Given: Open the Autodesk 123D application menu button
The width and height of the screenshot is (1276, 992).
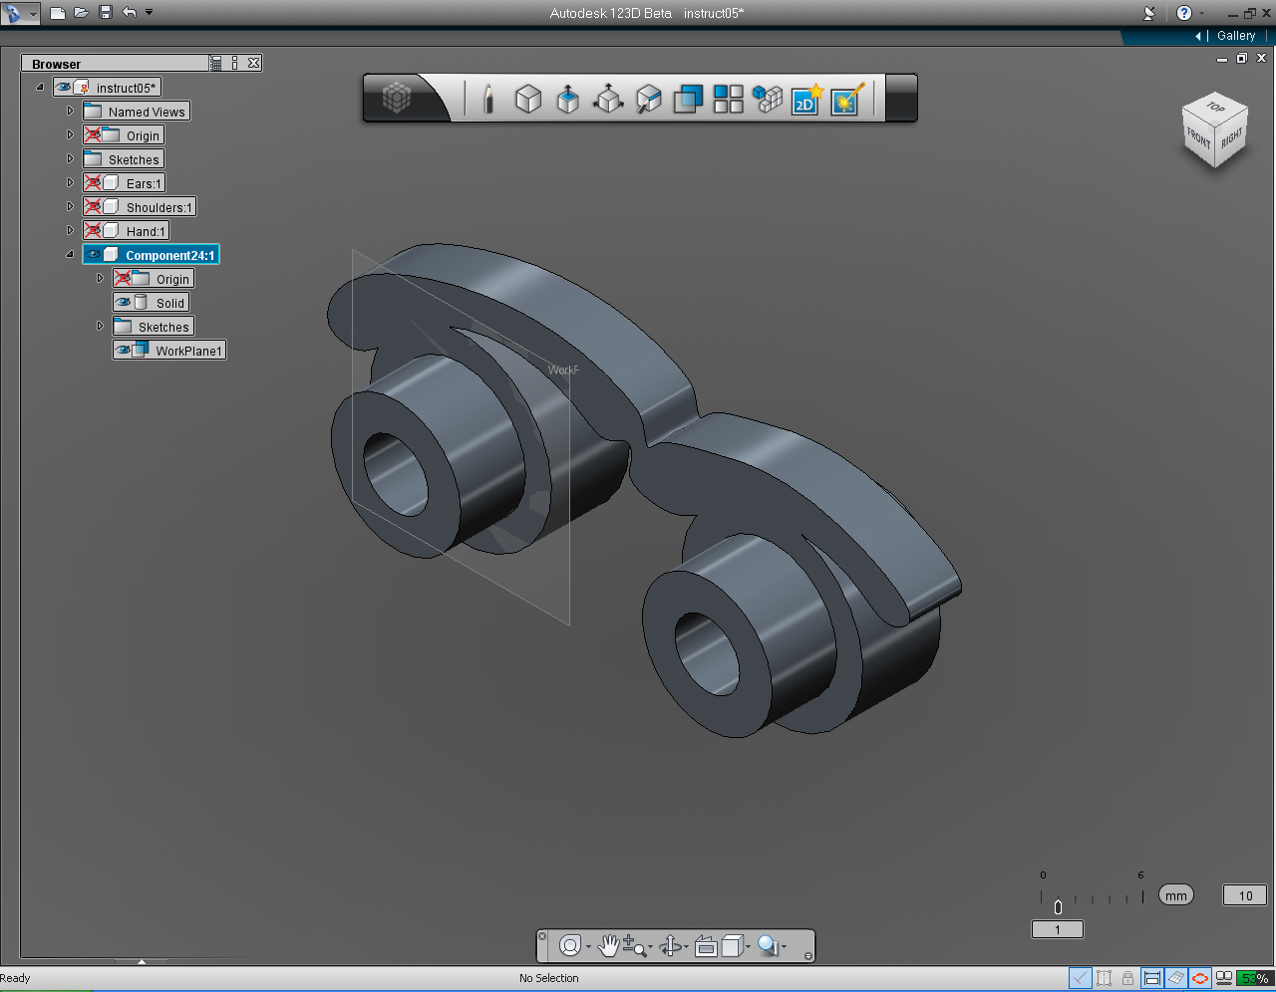Looking at the screenshot, I should 20,13.
